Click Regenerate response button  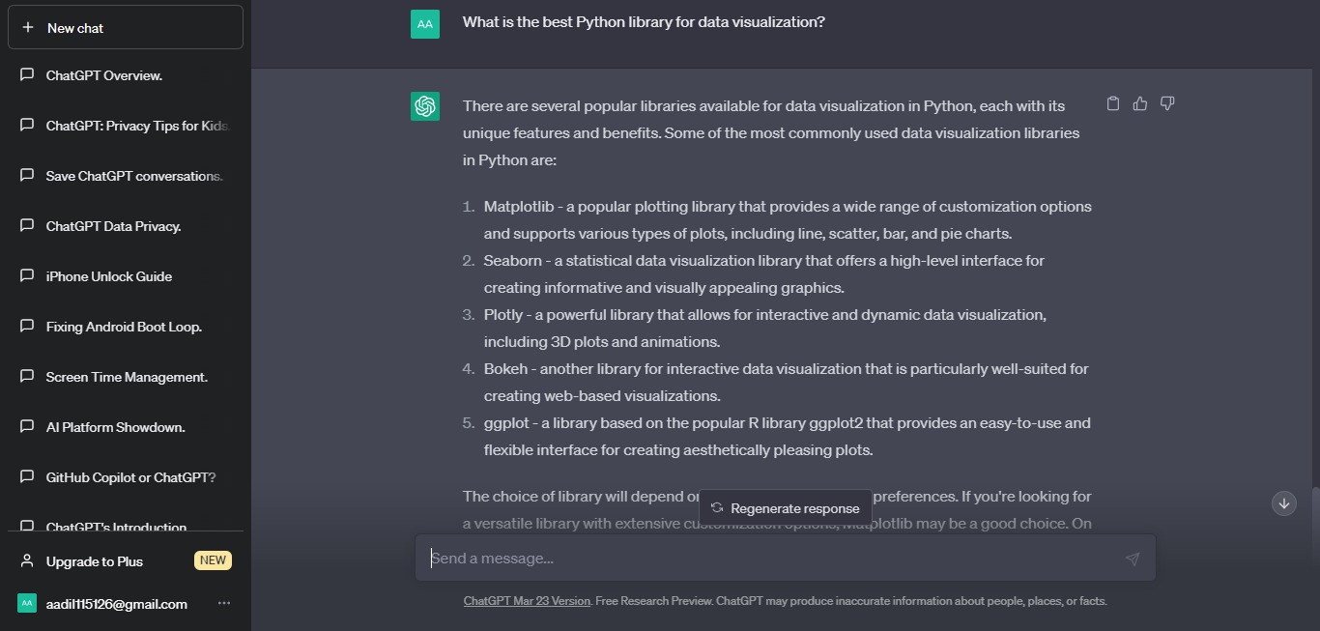[785, 508]
